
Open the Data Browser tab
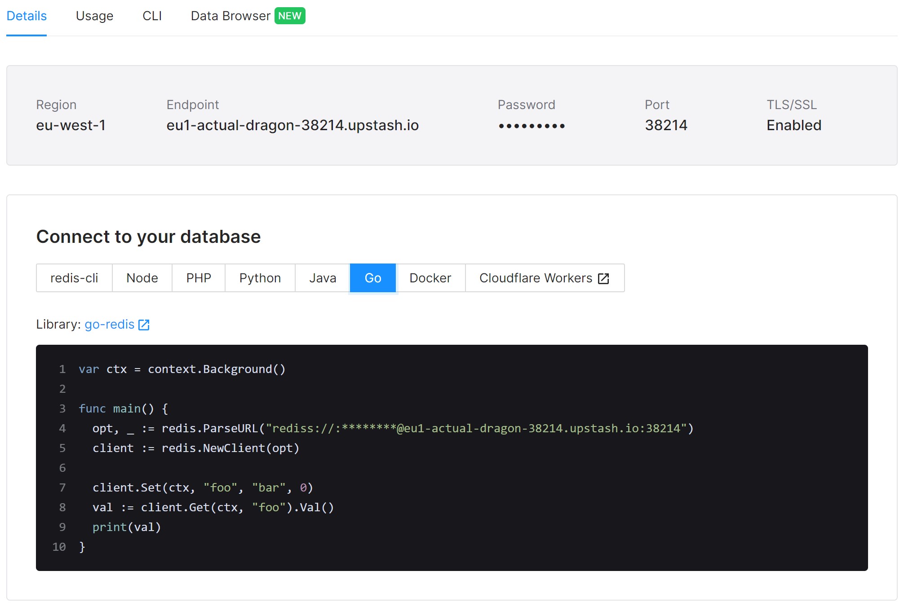click(x=230, y=16)
